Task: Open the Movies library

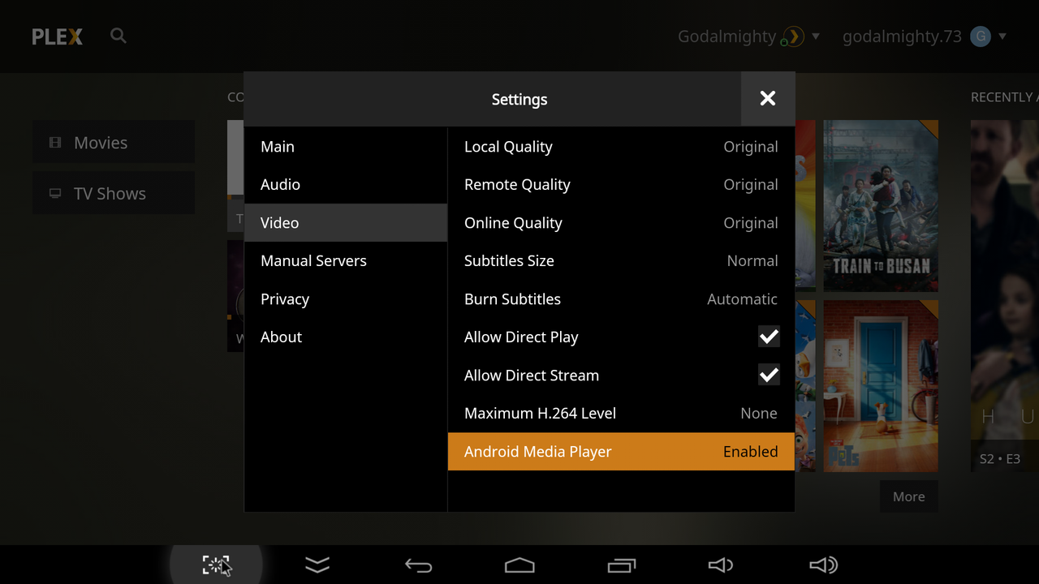Action: tap(114, 142)
